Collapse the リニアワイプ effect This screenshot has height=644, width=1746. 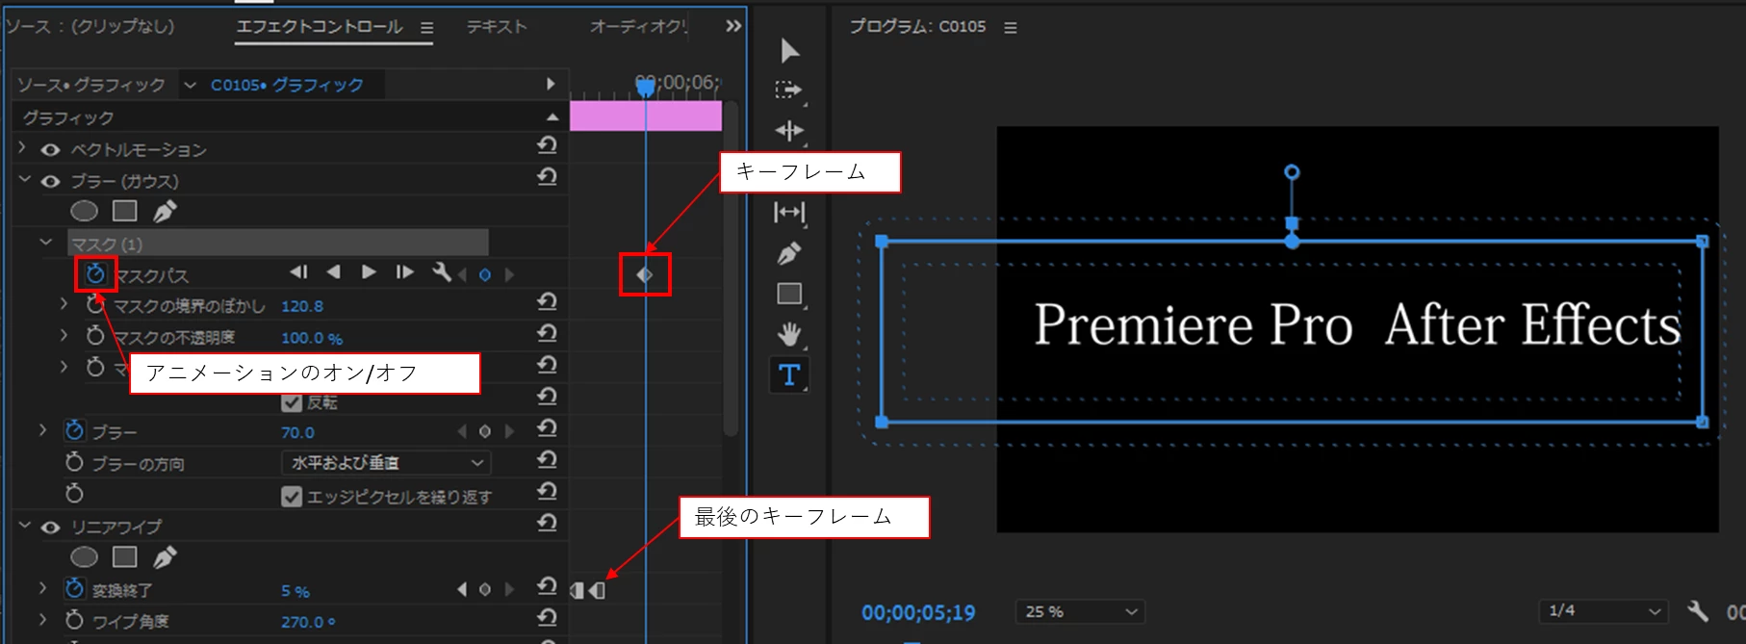24,526
